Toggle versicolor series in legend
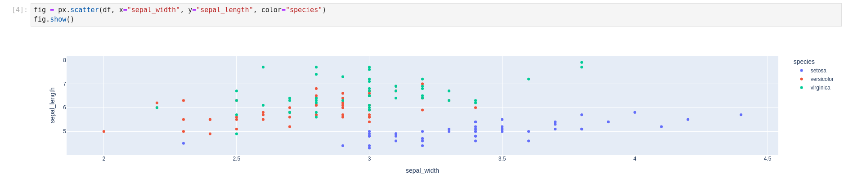Image resolution: width=844 pixels, height=188 pixels. click(822, 79)
